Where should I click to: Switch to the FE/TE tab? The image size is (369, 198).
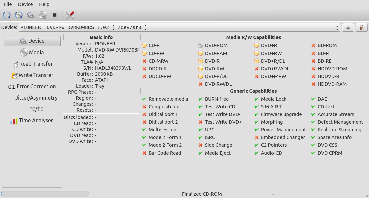tap(32, 109)
